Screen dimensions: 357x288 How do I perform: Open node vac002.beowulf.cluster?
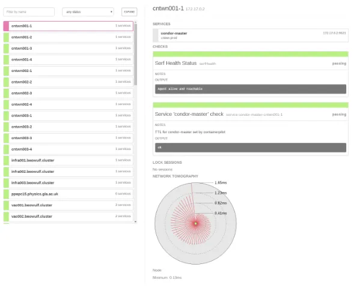[69, 217]
